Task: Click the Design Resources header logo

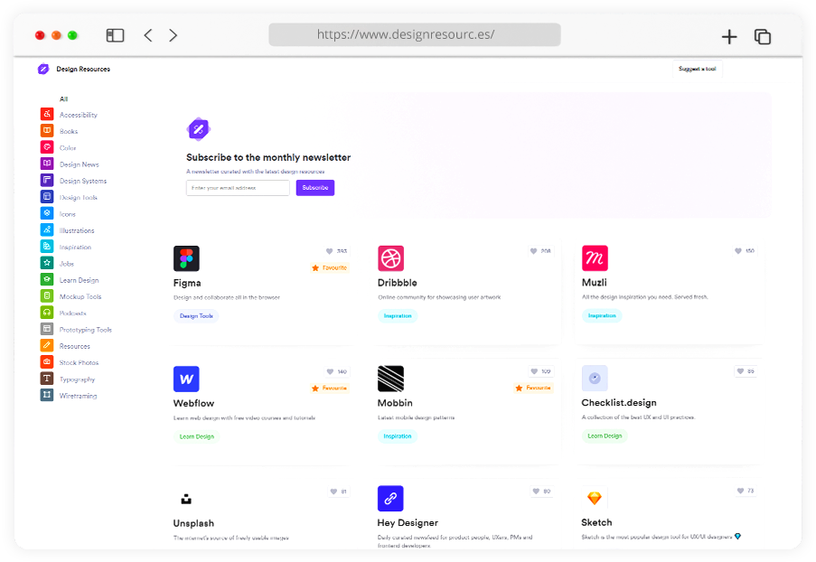Action: click(43, 69)
